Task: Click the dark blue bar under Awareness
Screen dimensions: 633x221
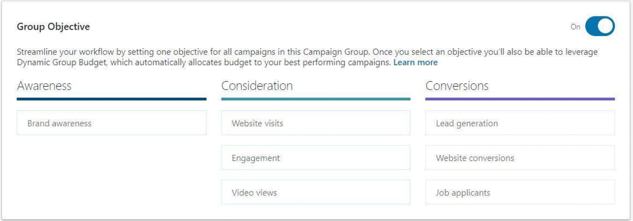Action: pos(111,99)
